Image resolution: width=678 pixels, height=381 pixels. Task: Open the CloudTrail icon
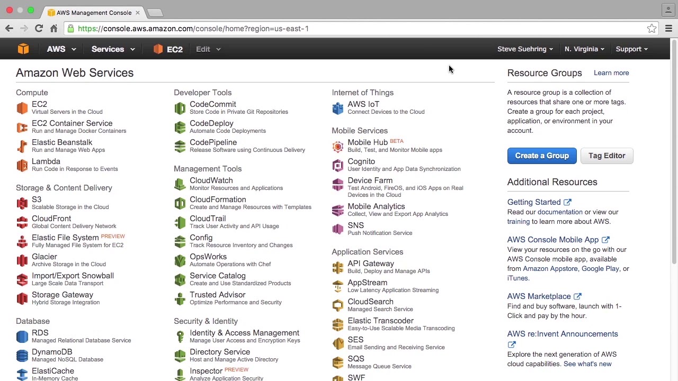click(180, 222)
